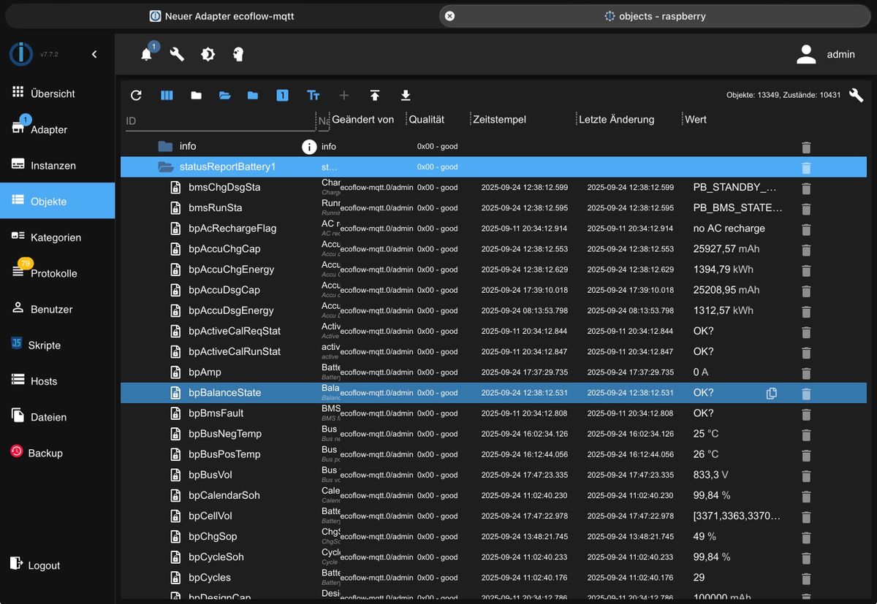Open the admin user avatar
877x604 pixels.
pos(806,54)
